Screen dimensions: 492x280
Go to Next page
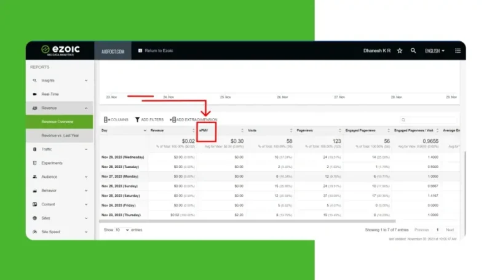pyautogui.click(x=450, y=230)
